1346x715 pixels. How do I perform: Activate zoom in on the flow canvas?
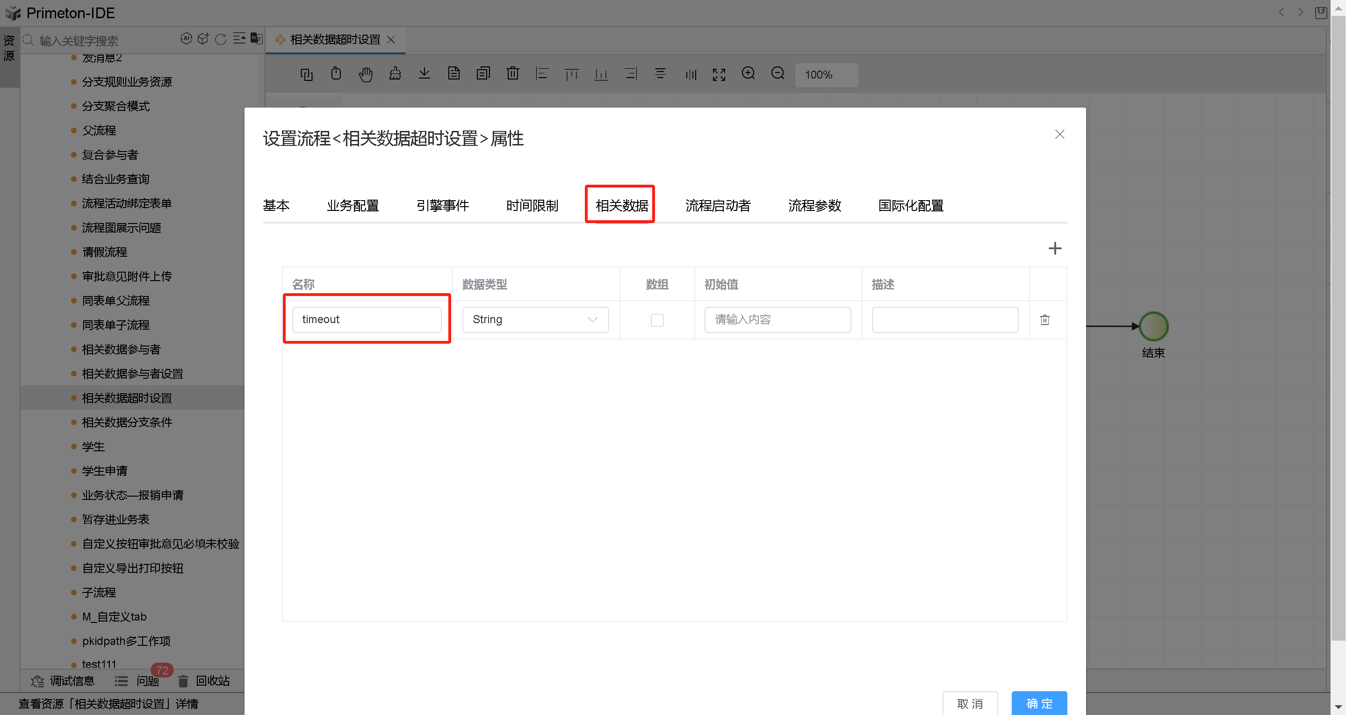(x=748, y=74)
